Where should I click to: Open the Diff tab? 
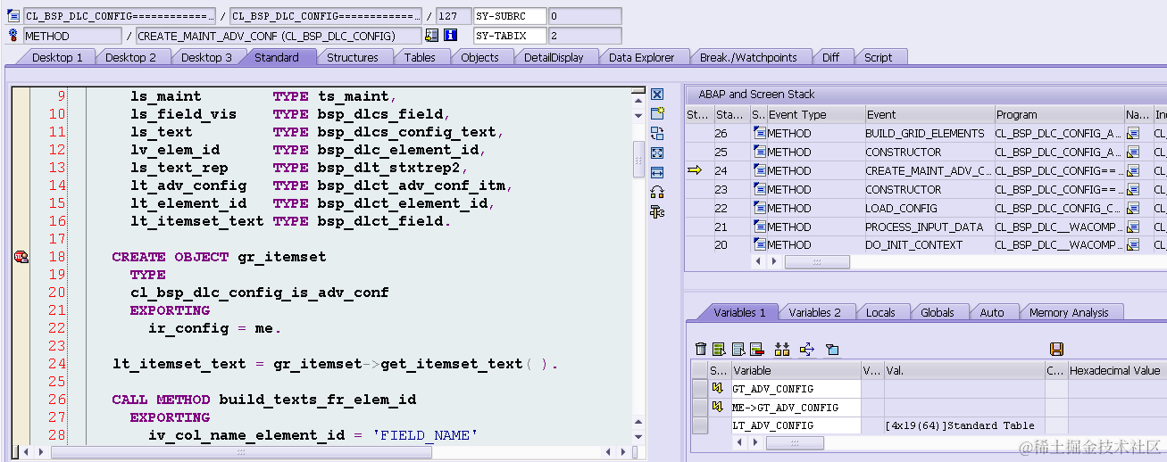(830, 57)
